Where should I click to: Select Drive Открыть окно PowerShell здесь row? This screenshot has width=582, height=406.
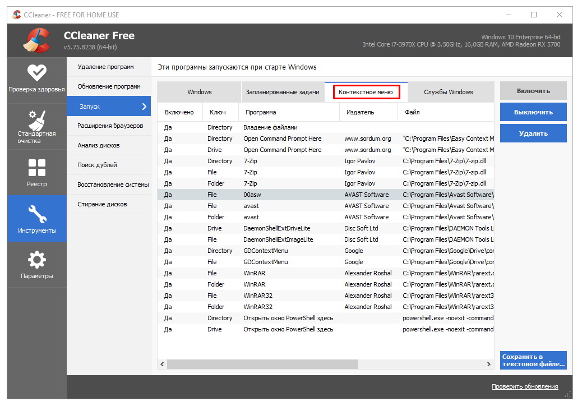[326, 329]
